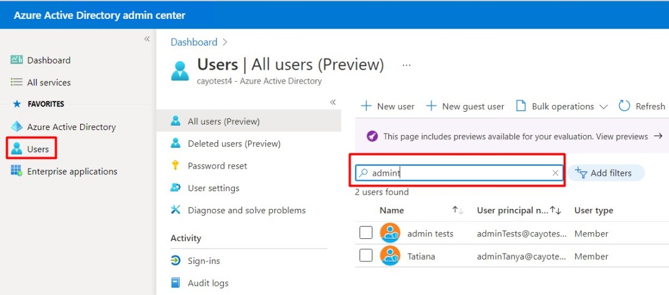Tick the checkbox for admin tests
The image size is (669, 295).
[366, 233]
